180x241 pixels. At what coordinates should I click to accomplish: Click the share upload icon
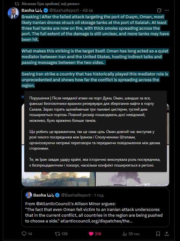coord(167,234)
